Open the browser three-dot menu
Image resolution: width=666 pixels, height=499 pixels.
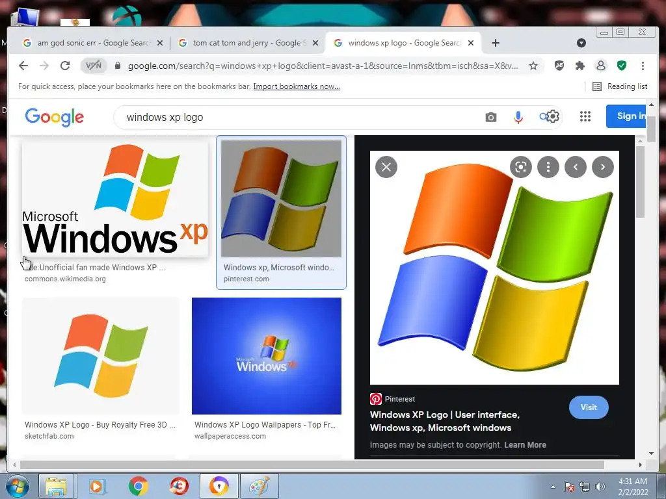pyautogui.click(x=643, y=66)
